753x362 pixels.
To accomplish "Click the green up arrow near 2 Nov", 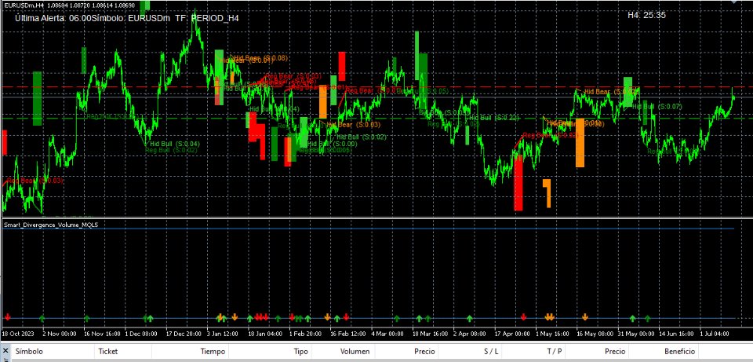I will [x=42, y=318].
